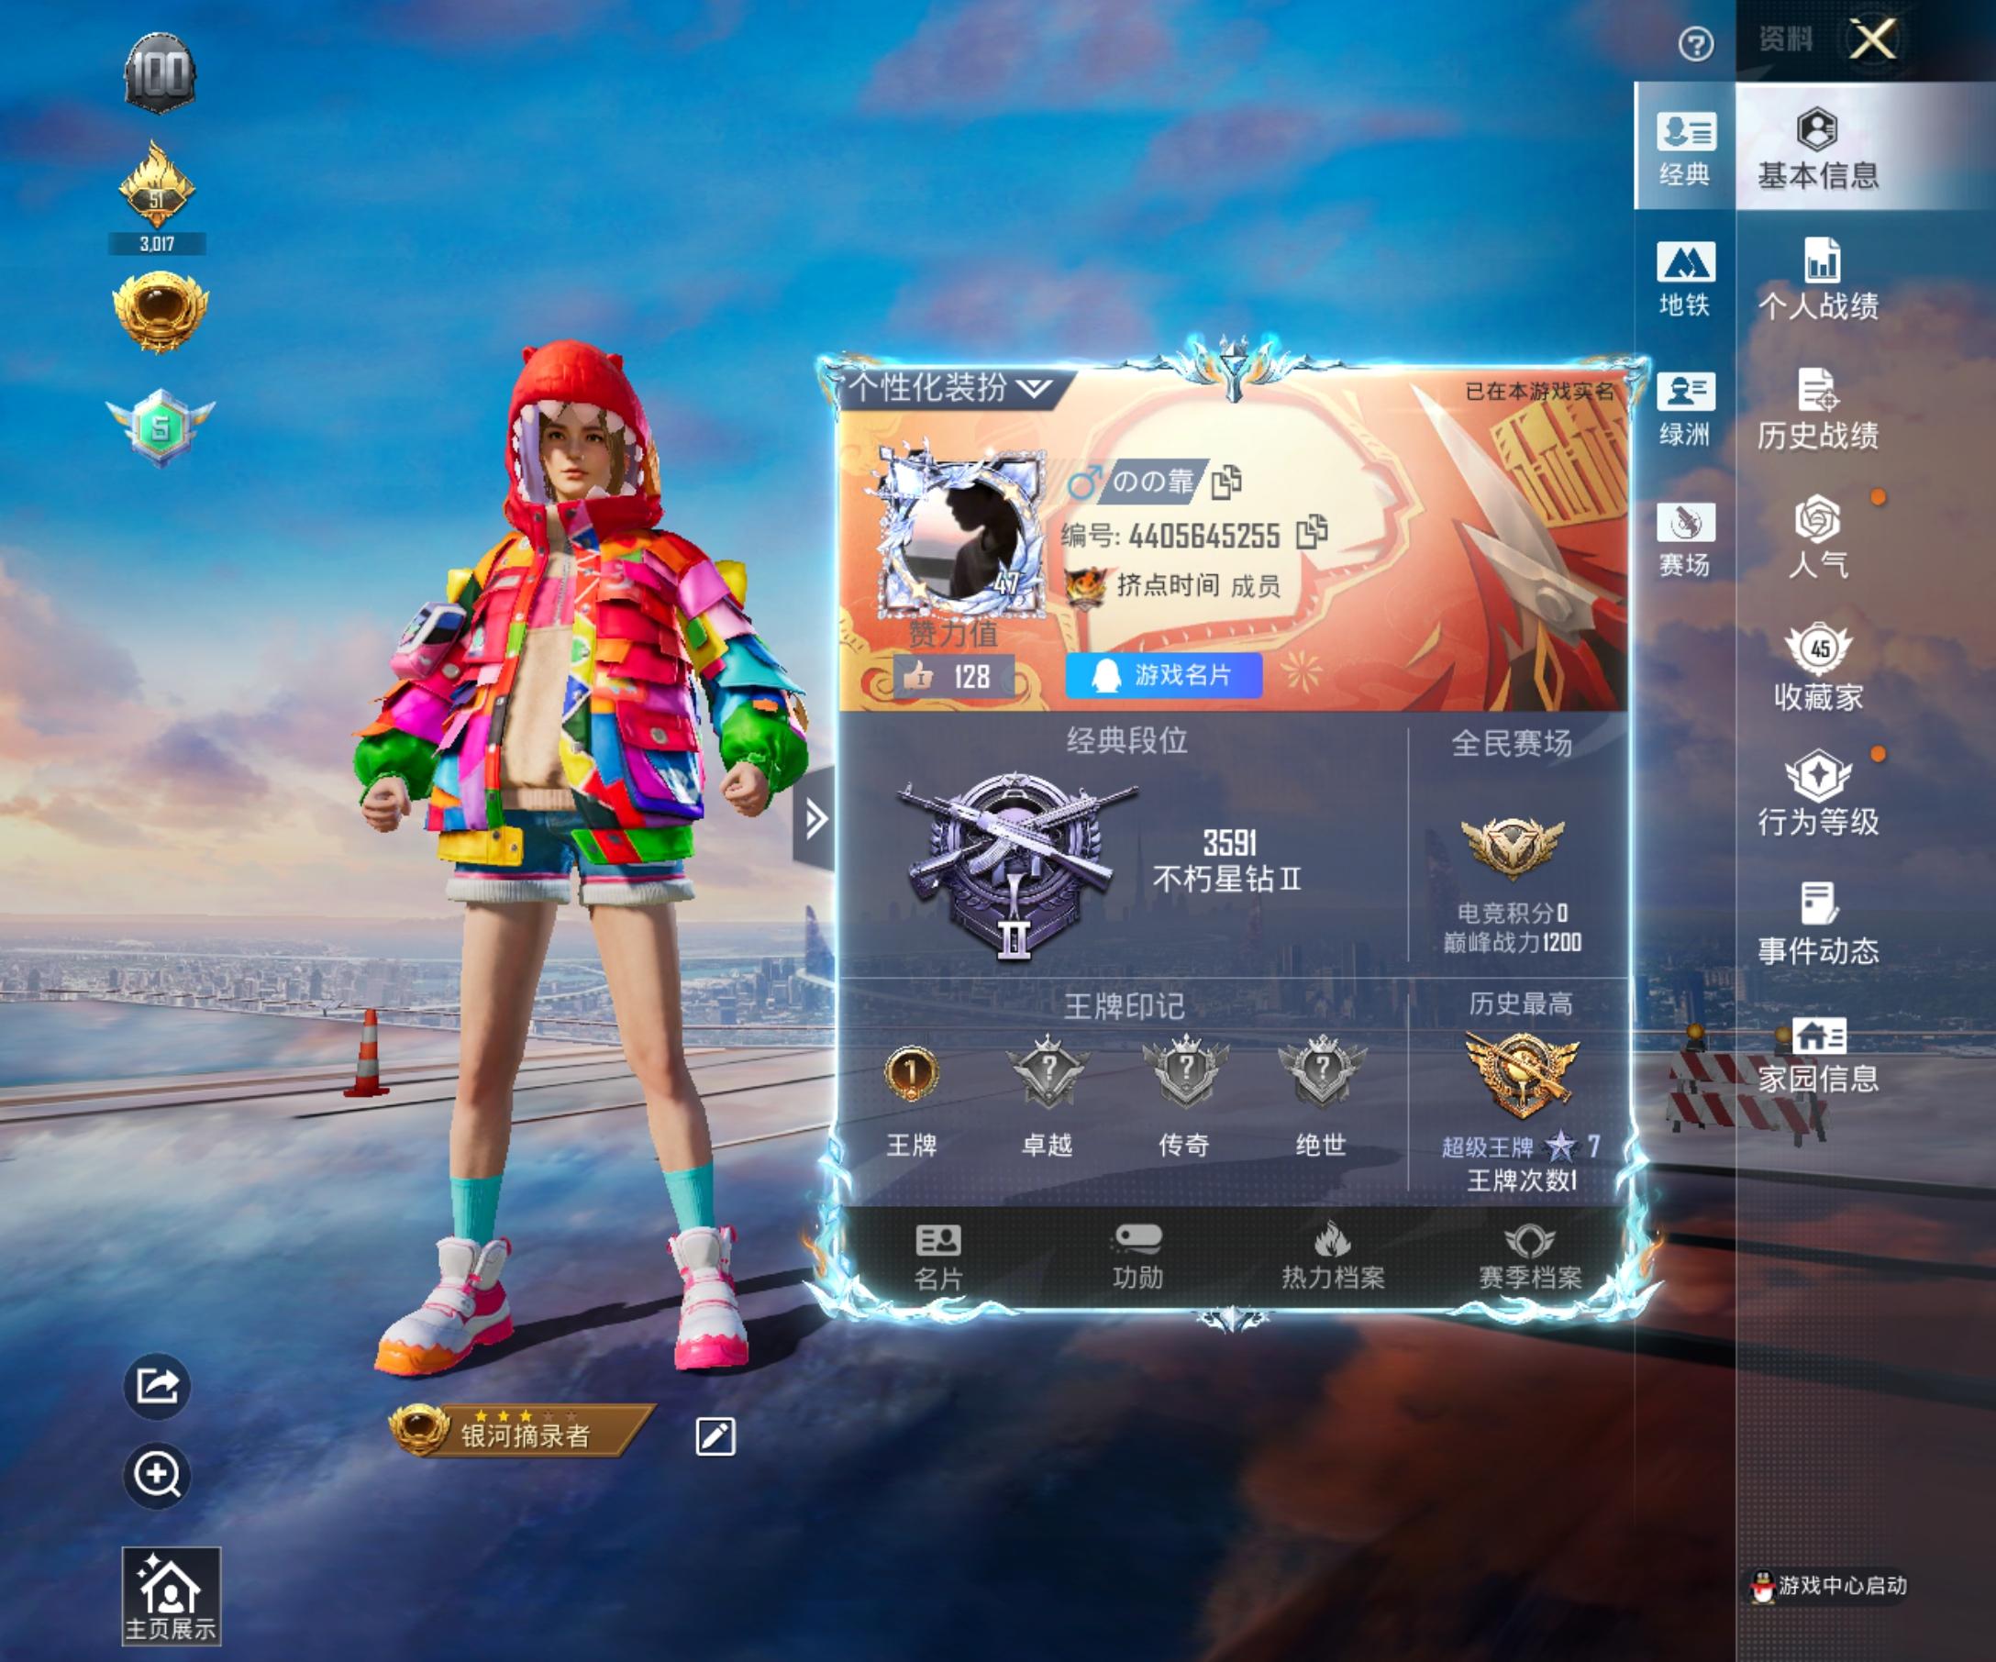The width and height of the screenshot is (1996, 1662).
Task: Switch to the 名片 tab
Action: point(938,1258)
